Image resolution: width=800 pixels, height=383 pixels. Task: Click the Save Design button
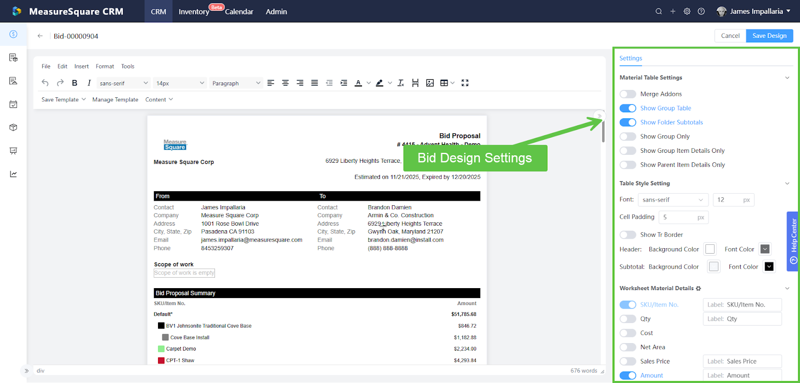(x=769, y=36)
